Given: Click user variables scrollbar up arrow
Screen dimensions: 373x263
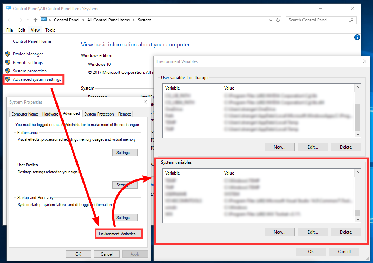Looking at the screenshot, I should coord(358,87).
